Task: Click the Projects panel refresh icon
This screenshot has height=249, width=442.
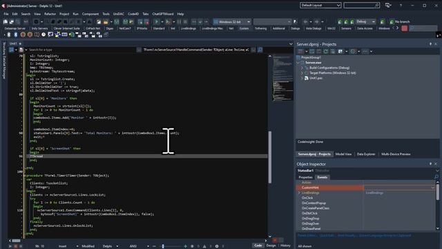Action: [x=326, y=51]
